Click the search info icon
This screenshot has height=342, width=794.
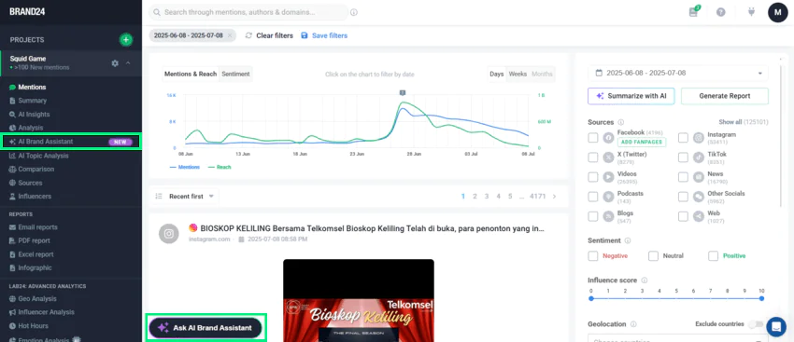coord(354,12)
